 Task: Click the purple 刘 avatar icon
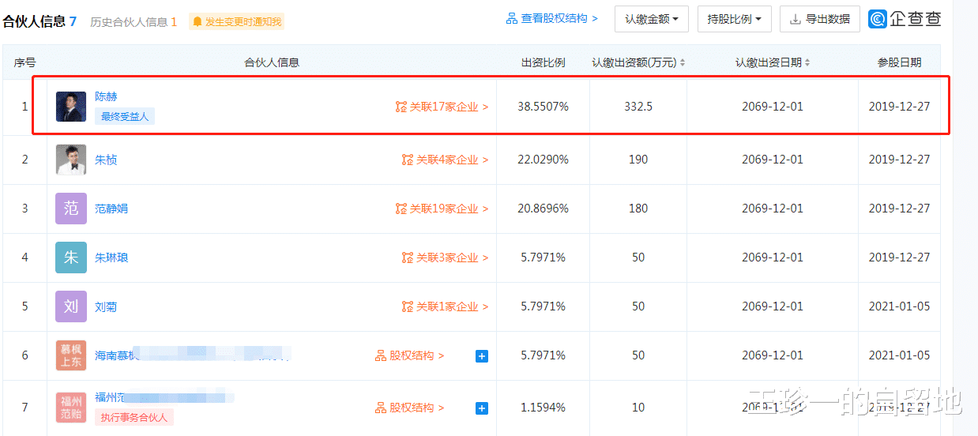pos(71,306)
